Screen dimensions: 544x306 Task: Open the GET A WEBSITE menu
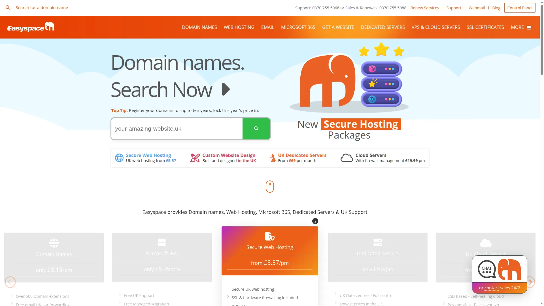(338, 27)
